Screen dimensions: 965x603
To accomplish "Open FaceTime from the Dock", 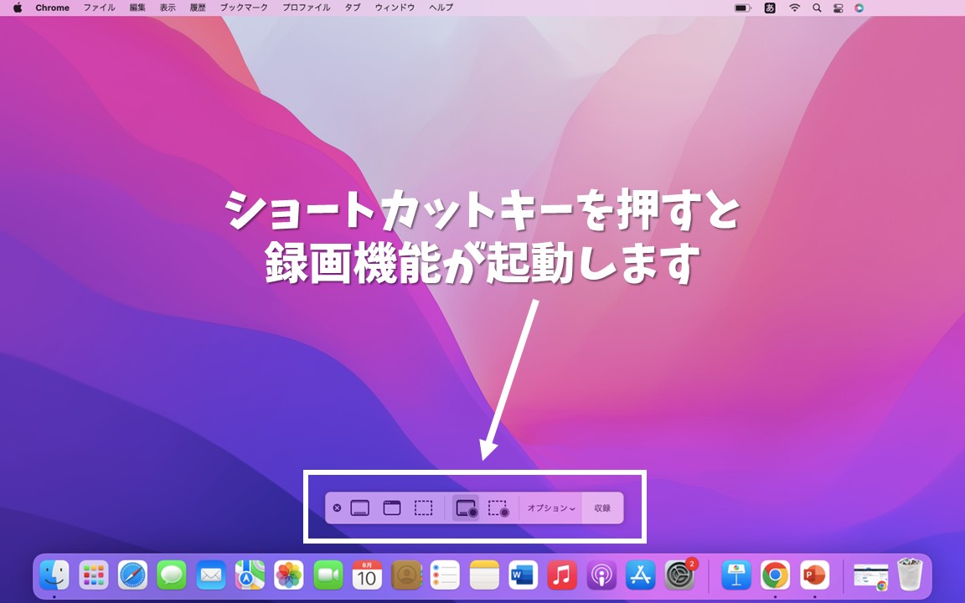I will (x=328, y=575).
